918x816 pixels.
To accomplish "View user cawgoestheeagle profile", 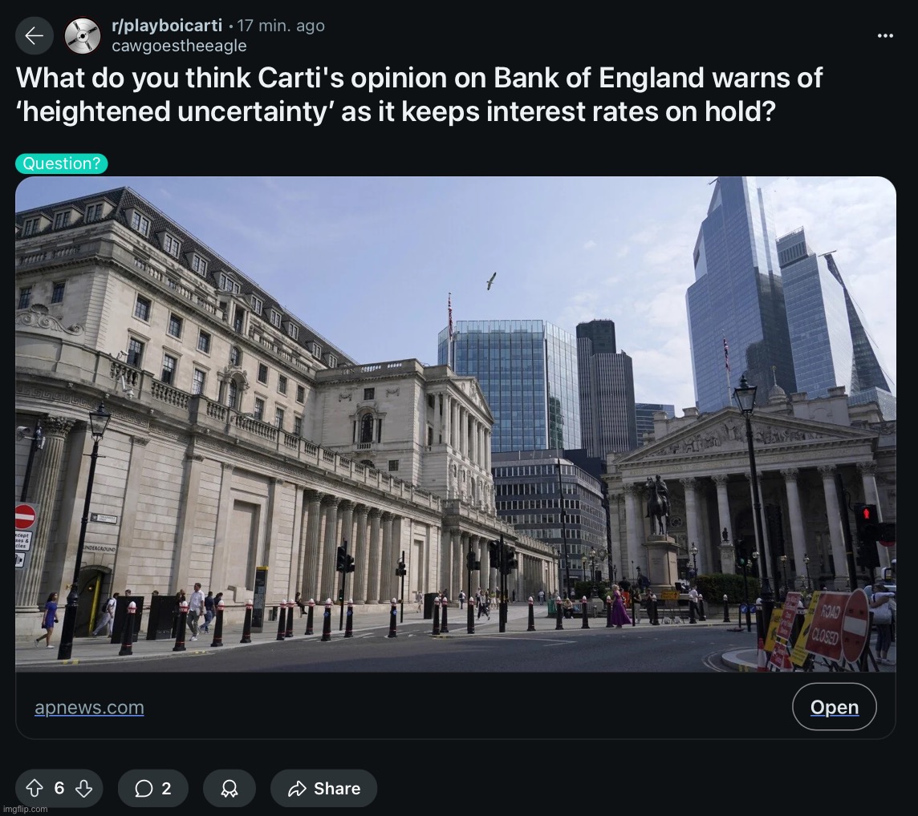I will point(179,46).
